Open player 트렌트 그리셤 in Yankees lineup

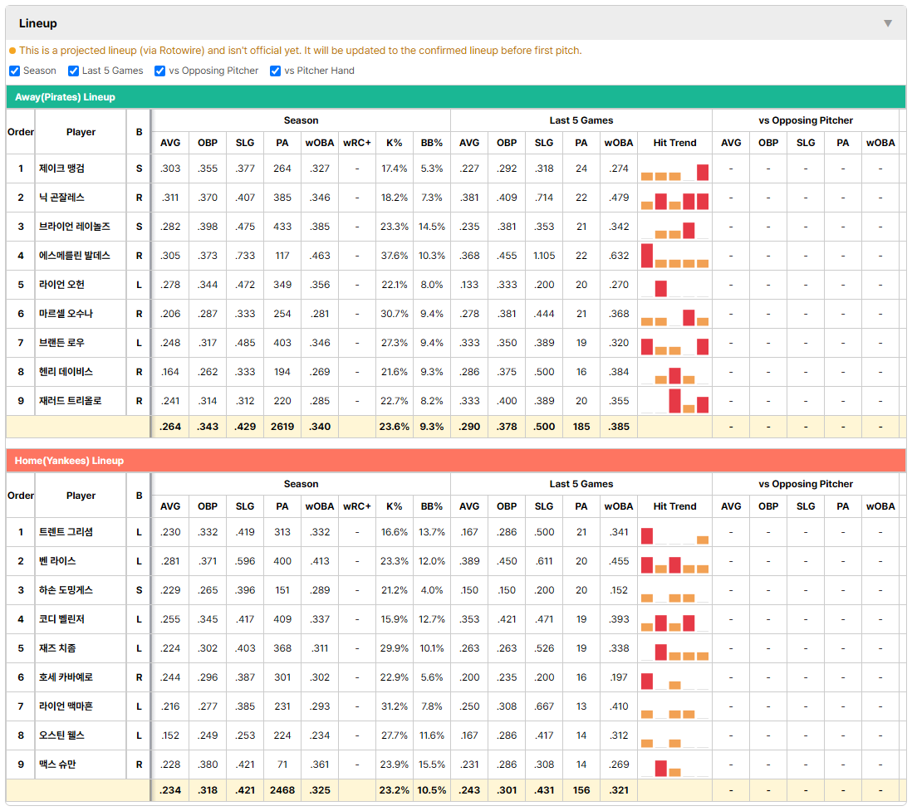[66, 532]
